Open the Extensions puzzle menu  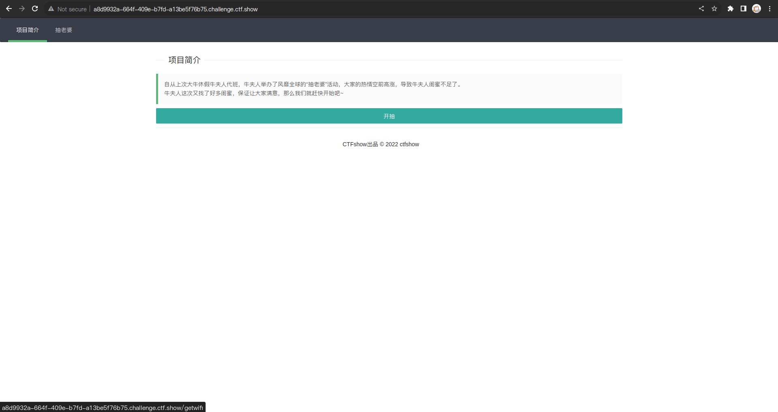[730, 9]
